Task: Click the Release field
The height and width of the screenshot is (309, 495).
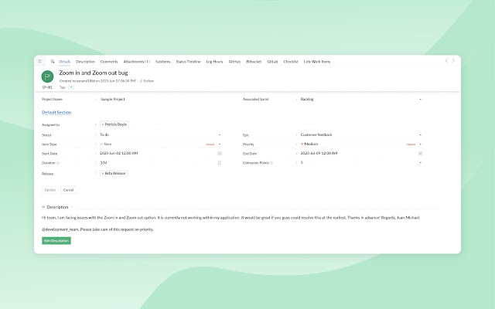Action: pos(160,173)
